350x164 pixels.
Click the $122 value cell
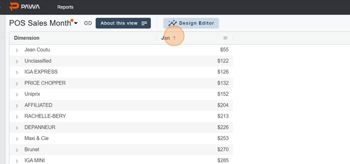pyautogui.click(x=223, y=61)
